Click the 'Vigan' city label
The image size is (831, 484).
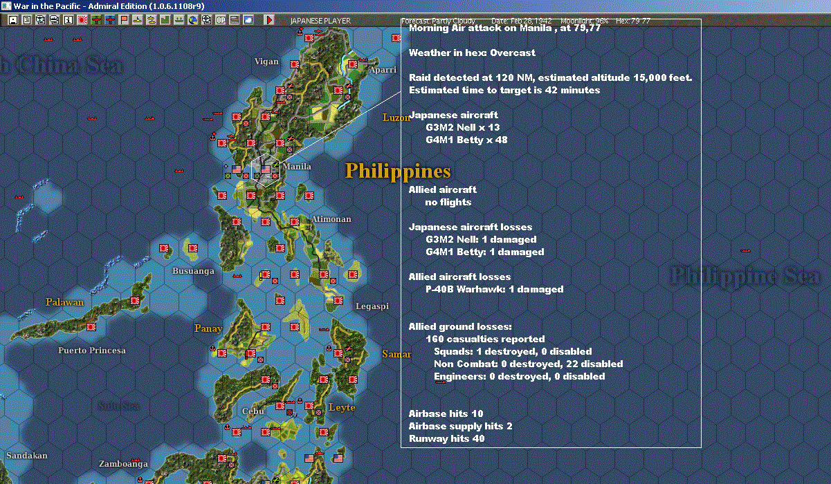(x=266, y=62)
